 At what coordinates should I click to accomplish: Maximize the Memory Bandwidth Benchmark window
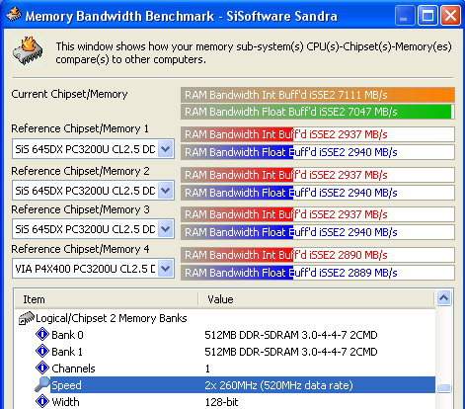coord(427,15)
